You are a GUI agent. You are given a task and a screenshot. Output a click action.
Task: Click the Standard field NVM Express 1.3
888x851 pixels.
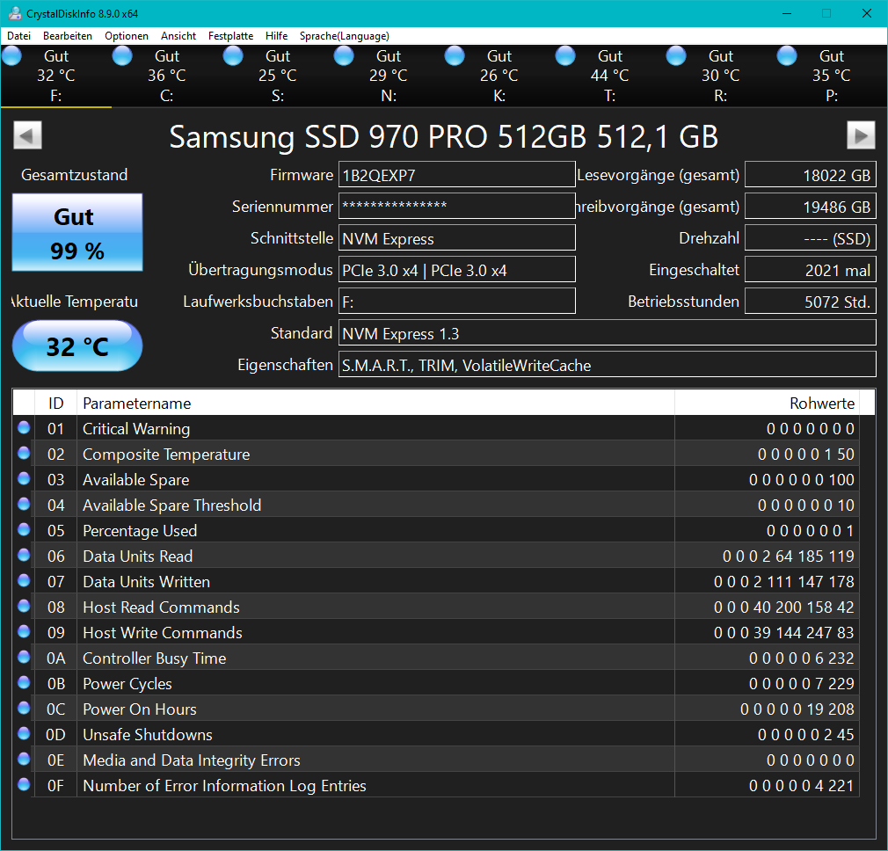pyautogui.click(x=608, y=333)
